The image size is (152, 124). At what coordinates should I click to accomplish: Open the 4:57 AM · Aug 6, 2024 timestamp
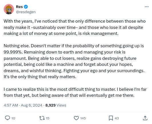click(23, 105)
